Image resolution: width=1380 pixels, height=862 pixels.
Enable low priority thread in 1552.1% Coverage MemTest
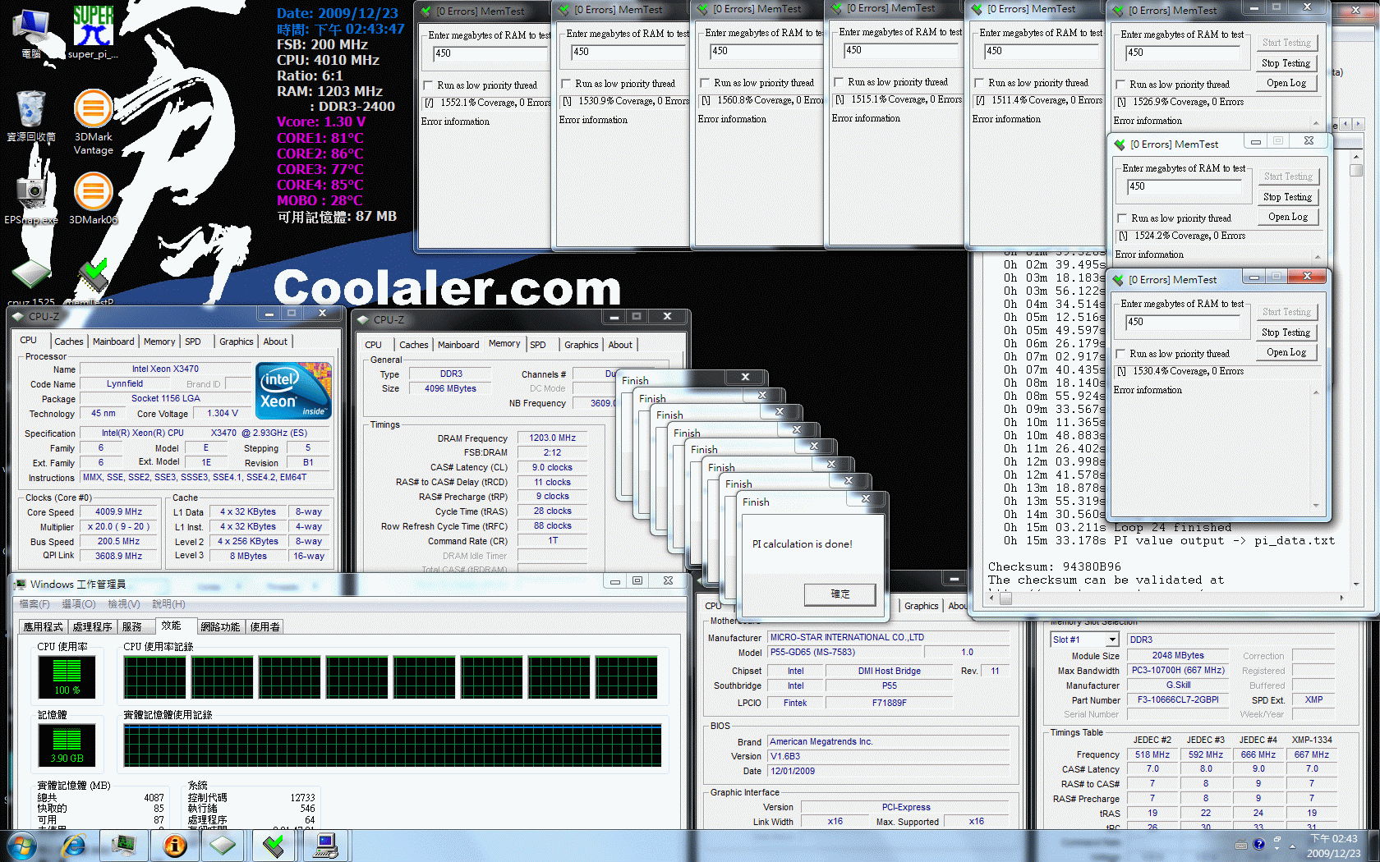pyautogui.click(x=428, y=85)
